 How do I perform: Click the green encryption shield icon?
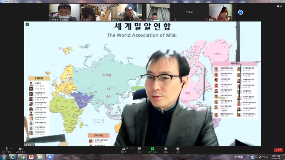point(27,25)
